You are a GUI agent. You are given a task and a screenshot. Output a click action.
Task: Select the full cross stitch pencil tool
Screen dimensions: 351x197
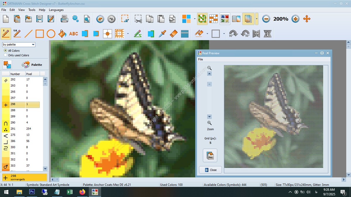coord(6,34)
